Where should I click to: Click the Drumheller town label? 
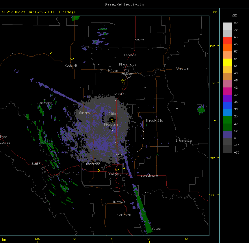(x=184, y=141)
